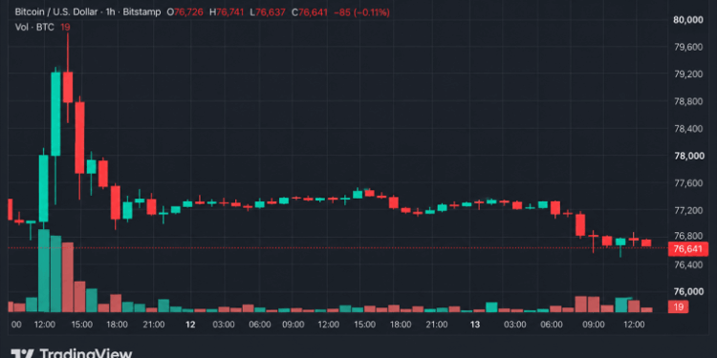Click the low value L76,637
Image resolution: width=717 pixels, height=358 pixels.
(268, 12)
